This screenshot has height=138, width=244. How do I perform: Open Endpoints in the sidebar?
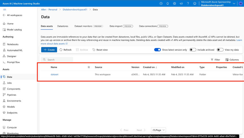[x=10, y=113]
